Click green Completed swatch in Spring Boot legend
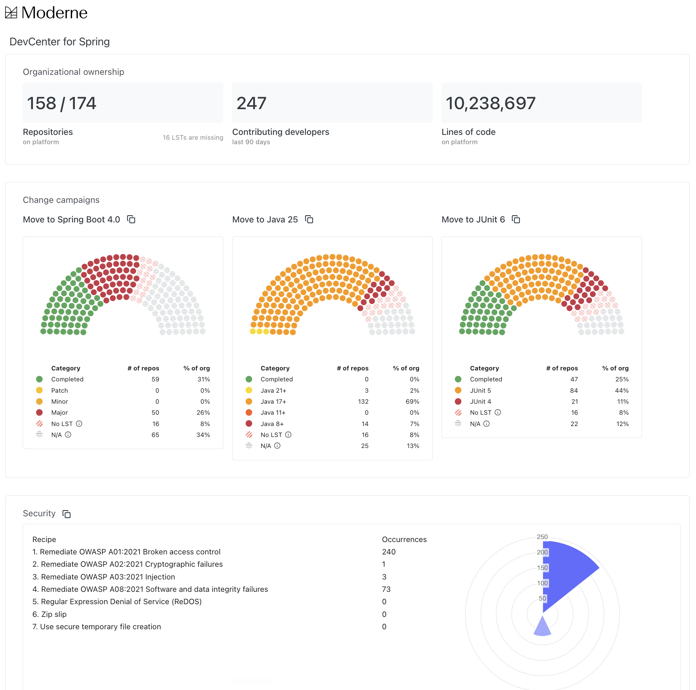The image size is (696, 690). coord(39,379)
